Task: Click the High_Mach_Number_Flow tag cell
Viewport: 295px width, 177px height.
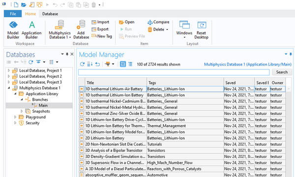Action: click(185, 163)
